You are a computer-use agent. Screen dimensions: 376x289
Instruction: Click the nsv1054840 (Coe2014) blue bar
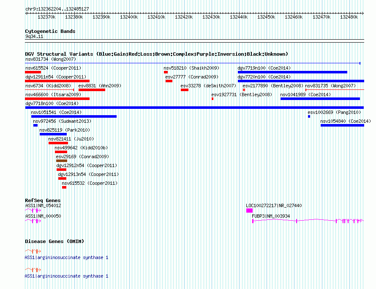coord(343,125)
